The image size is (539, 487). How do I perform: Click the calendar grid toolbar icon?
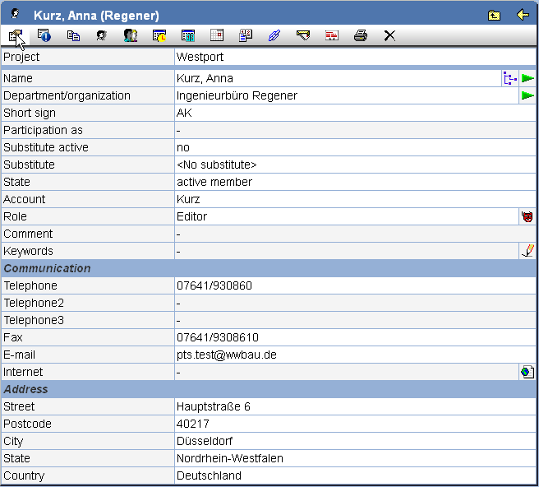(217, 35)
